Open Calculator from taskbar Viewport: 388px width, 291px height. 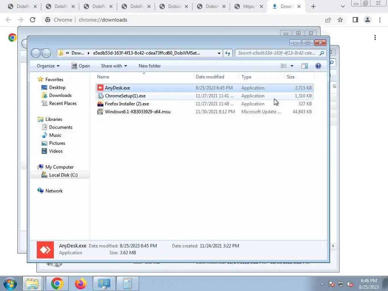[127, 283]
